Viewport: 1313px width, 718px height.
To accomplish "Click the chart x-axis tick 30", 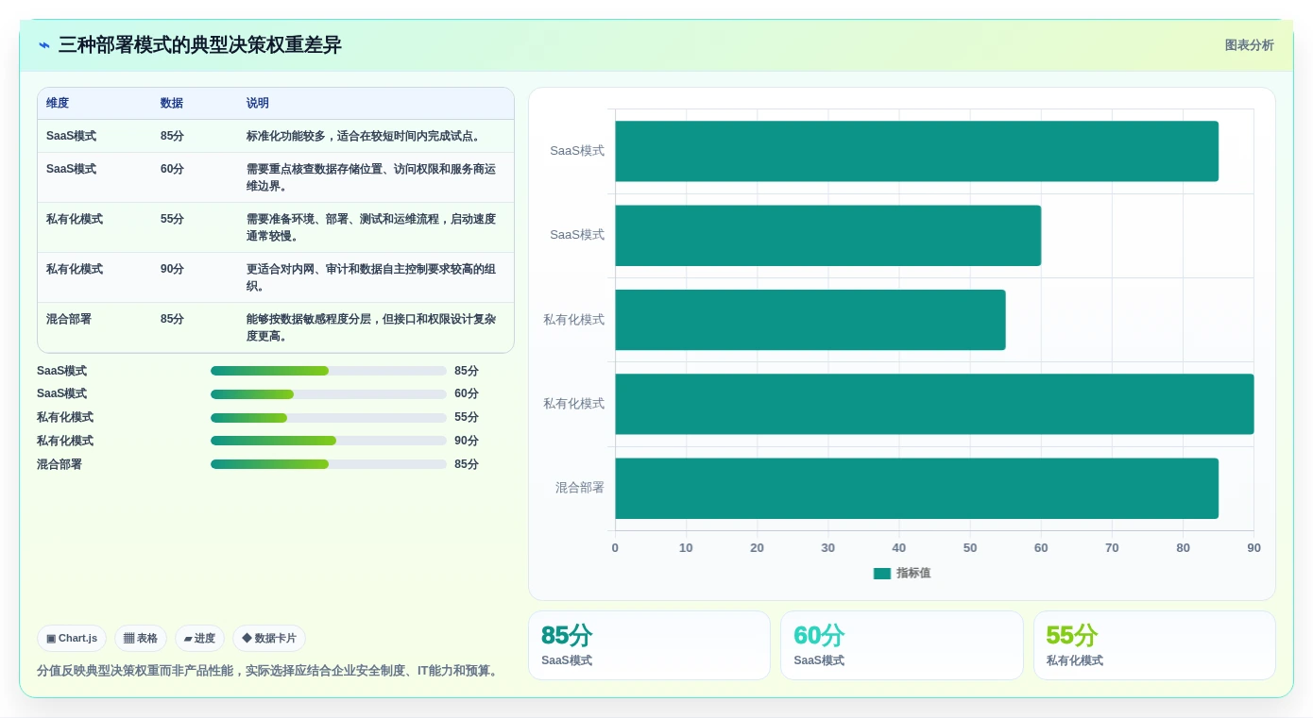I will (828, 548).
